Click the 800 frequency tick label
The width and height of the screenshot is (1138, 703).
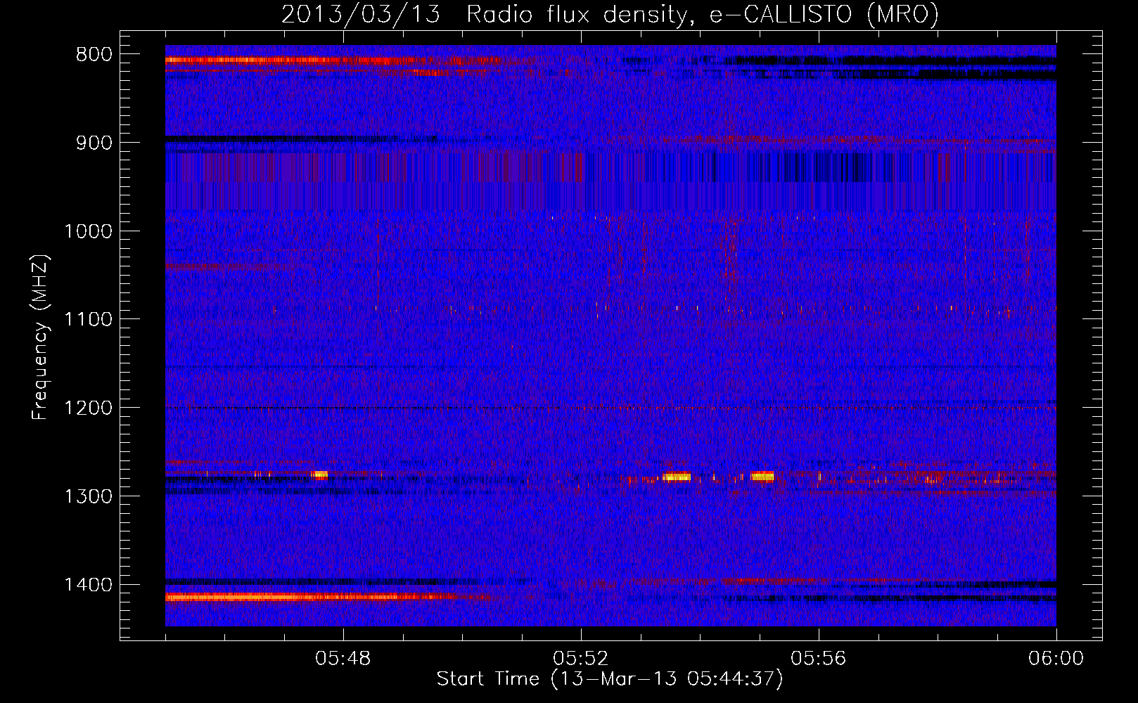[x=94, y=55]
